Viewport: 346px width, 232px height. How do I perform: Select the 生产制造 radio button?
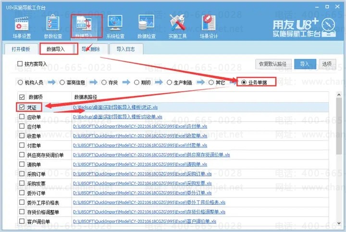pyautogui.click(x=169, y=83)
